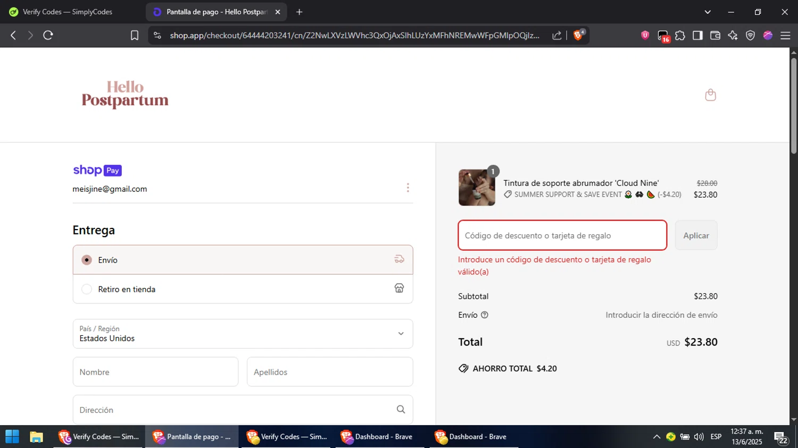
Task: Open Brave main hamburger menu
Action: tap(786, 36)
